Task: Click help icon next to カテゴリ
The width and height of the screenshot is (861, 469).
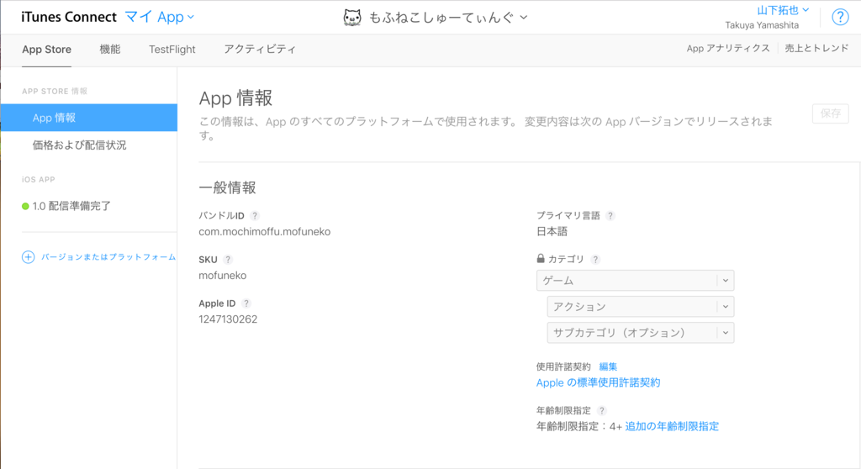Action: pyautogui.click(x=595, y=259)
